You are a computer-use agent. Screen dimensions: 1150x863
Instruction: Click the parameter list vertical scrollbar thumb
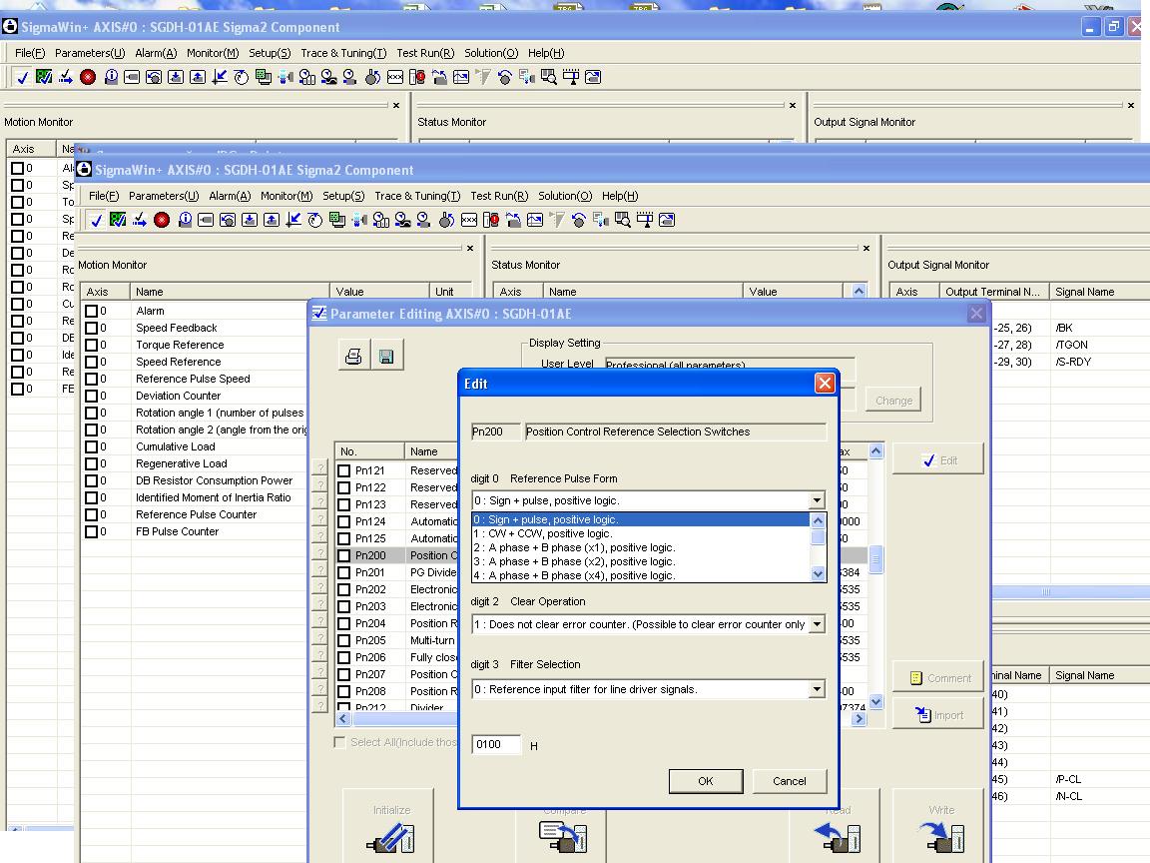pos(875,559)
